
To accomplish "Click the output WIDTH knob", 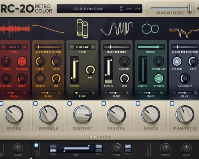I will pyautogui.click(x=165, y=149).
